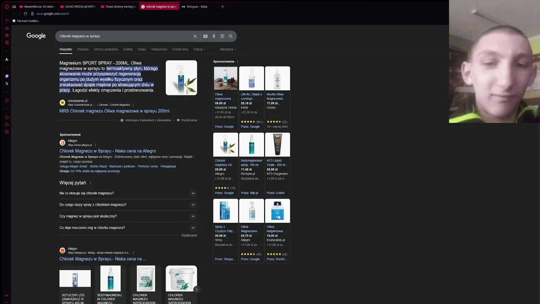
Task: Open history clock icon in the sidebar
Action: (7, 117)
